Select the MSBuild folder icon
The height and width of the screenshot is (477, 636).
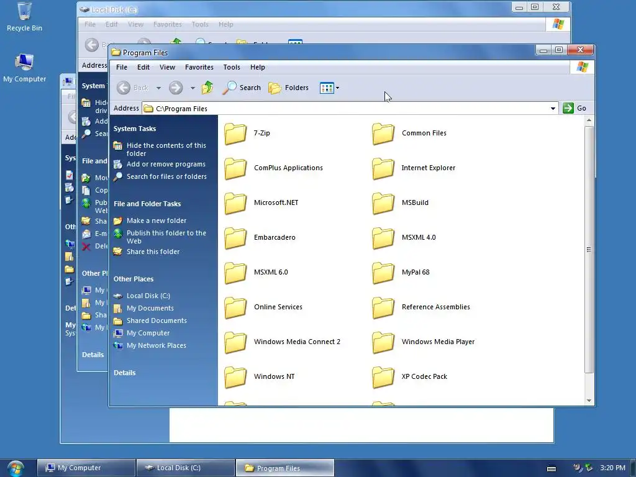383,203
